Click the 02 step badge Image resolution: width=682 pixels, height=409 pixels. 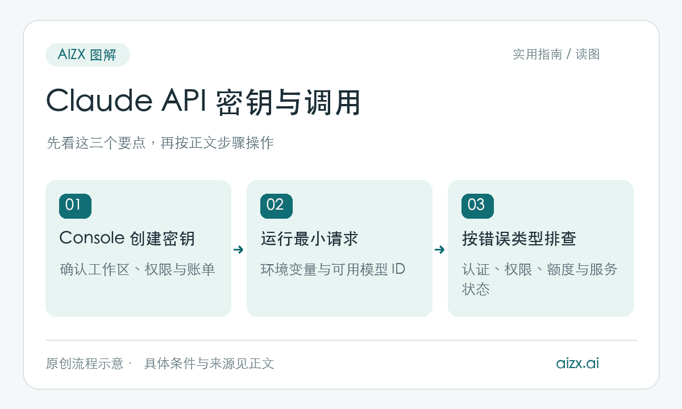click(276, 206)
